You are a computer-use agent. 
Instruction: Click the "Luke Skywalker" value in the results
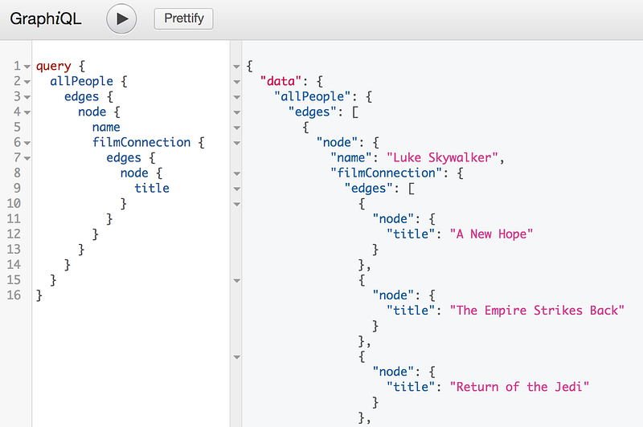pos(444,157)
